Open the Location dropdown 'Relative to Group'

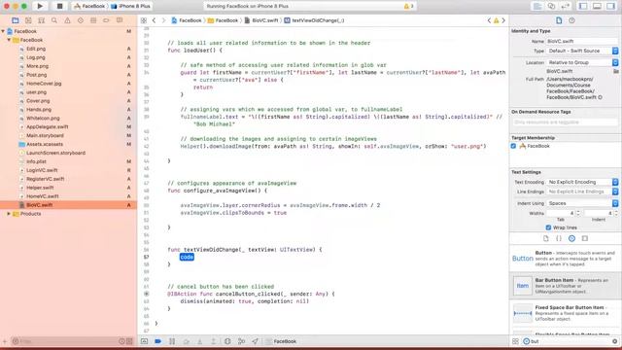pos(583,62)
